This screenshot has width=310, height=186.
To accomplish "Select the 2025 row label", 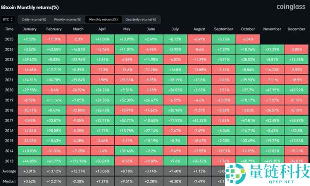I will click(x=9, y=39).
